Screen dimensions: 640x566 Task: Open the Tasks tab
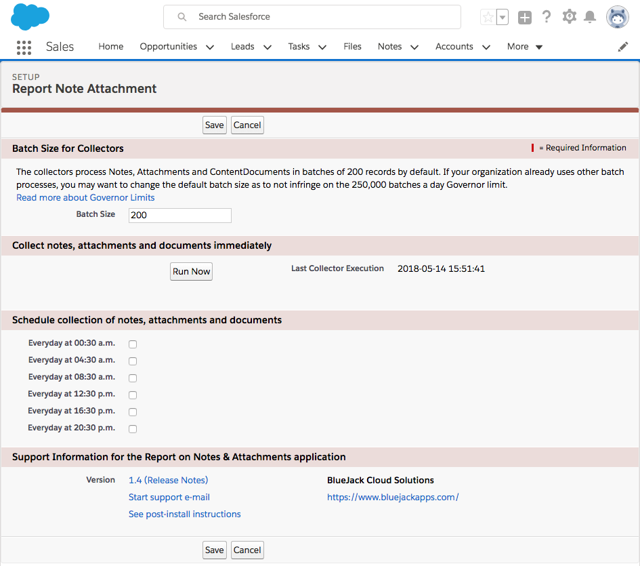(x=299, y=47)
